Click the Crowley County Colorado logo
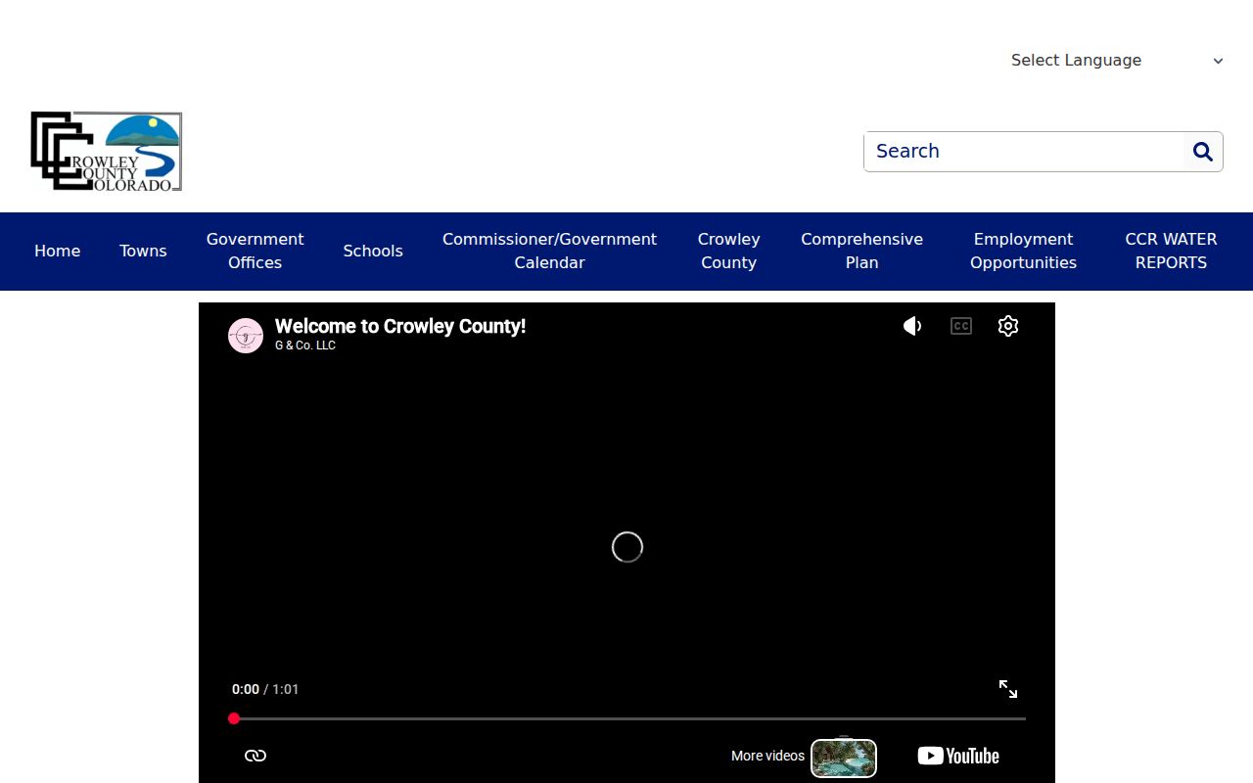The height and width of the screenshot is (783, 1253). (106, 151)
